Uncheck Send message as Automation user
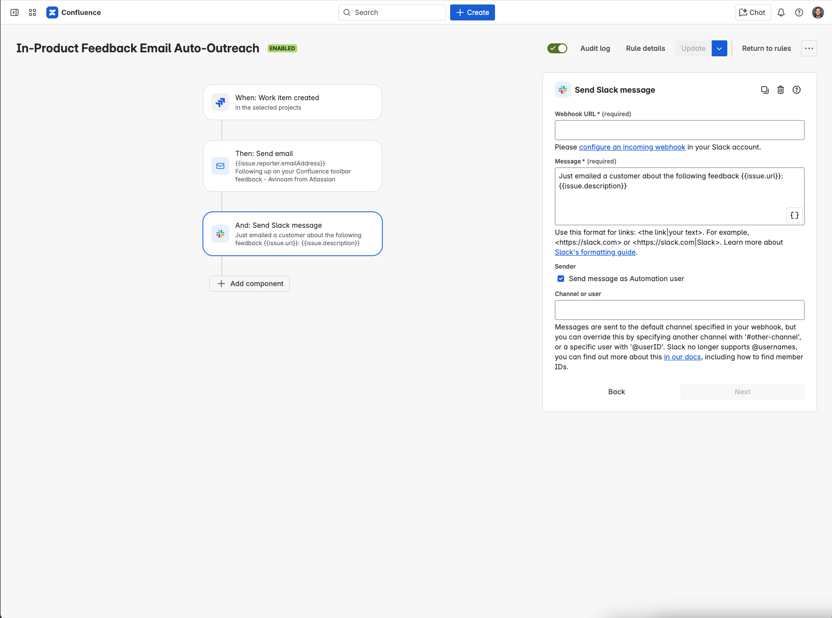This screenshot has height=618, width=832. click(561, 279)
